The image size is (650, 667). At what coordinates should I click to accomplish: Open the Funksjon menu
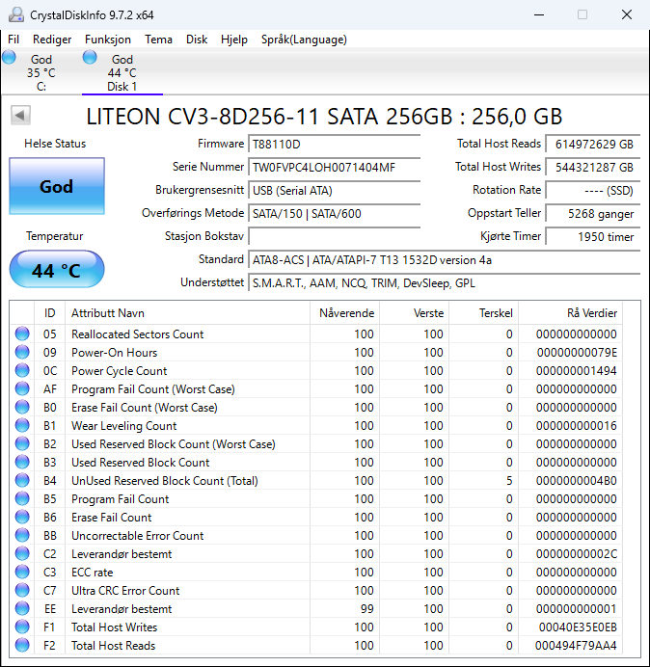click(108, 40)
